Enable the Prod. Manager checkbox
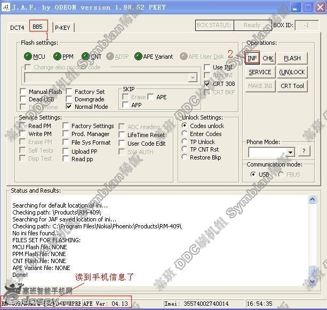 (66, 133)
